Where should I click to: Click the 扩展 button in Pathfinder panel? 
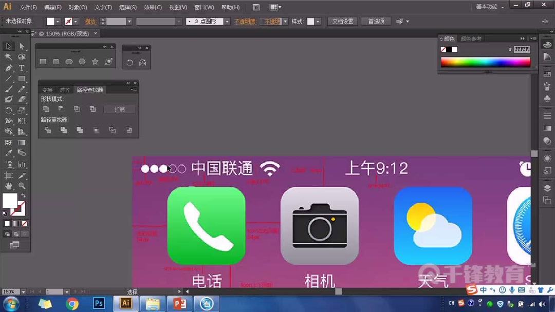[x=120, y=108]
